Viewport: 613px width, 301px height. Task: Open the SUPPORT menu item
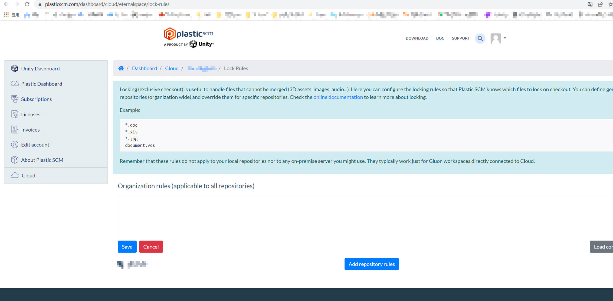point(461,38)
